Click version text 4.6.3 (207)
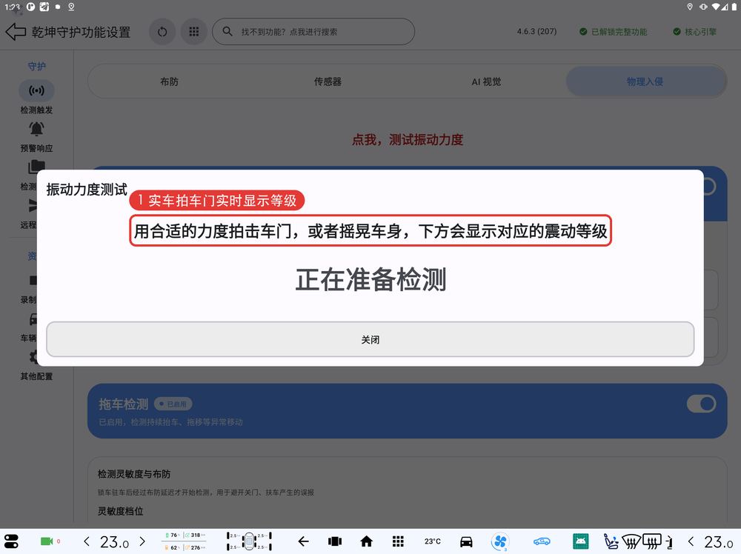This screenshot has width=741, height=554. 536,32
